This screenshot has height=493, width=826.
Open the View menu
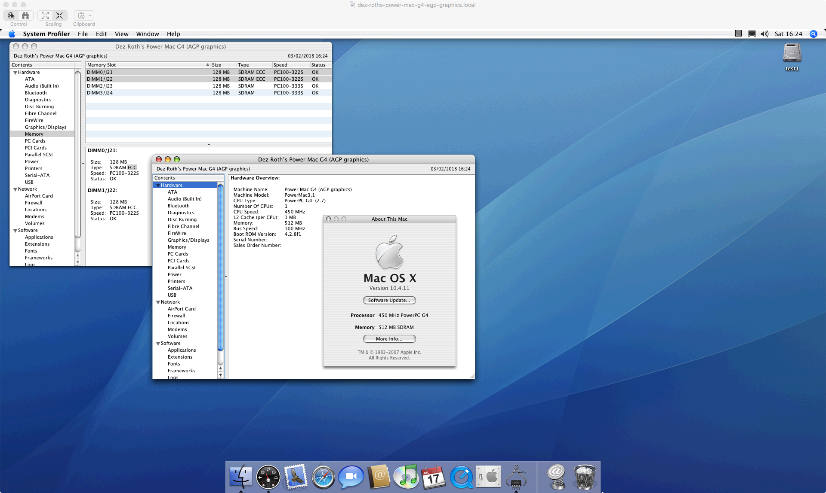121,34
